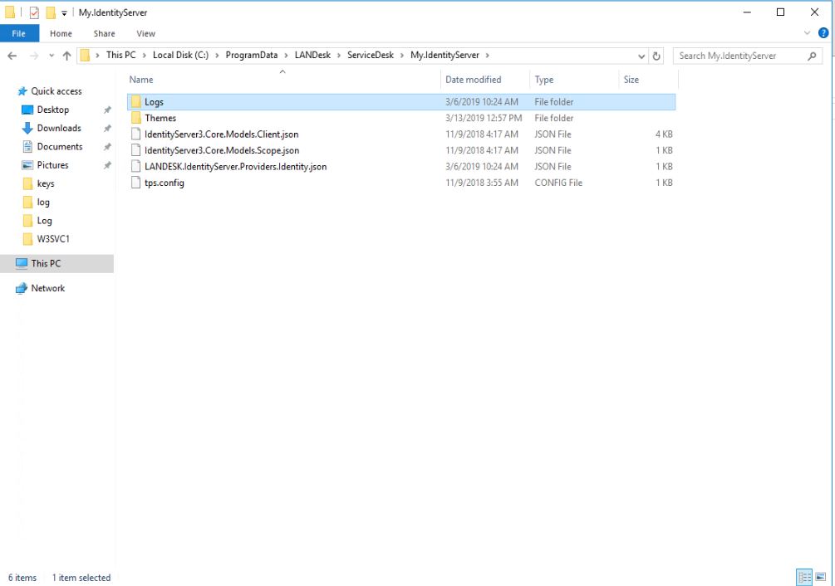
Task: Select This PC in the navigation pane
Action: (47, 264)
